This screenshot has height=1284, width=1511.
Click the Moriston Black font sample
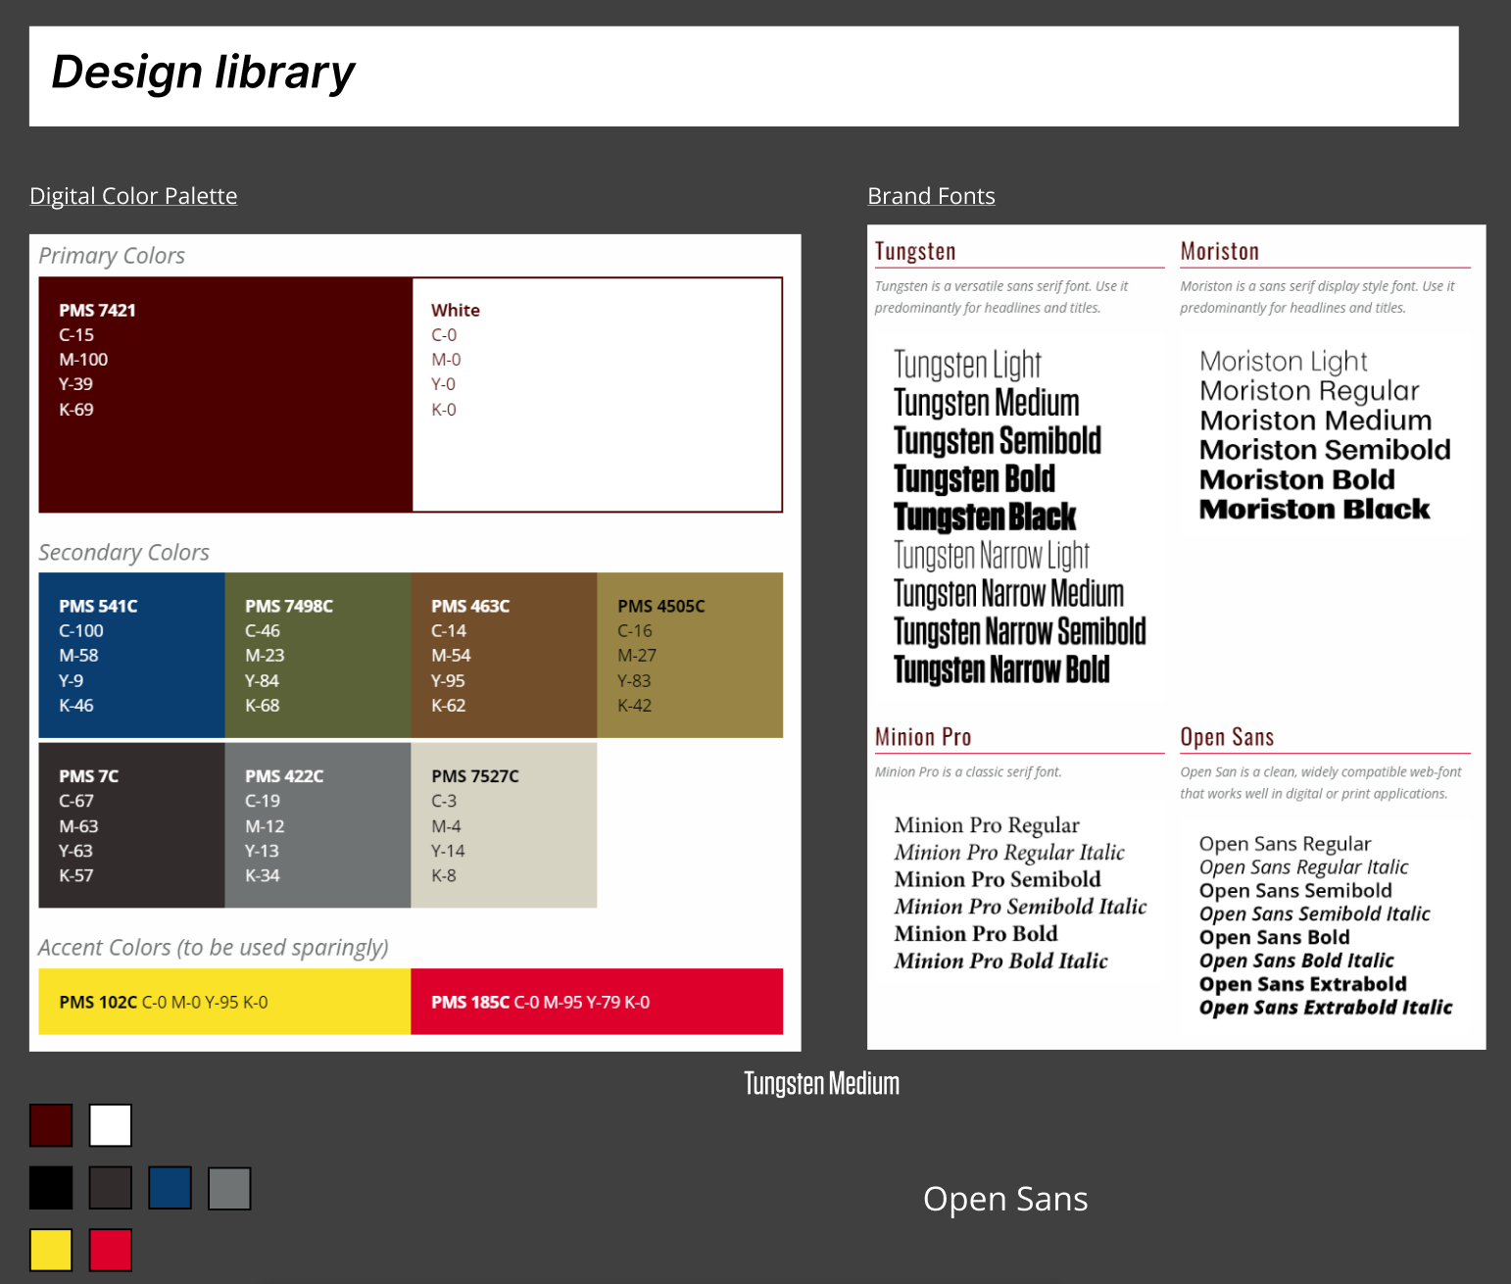point(1315,510)
